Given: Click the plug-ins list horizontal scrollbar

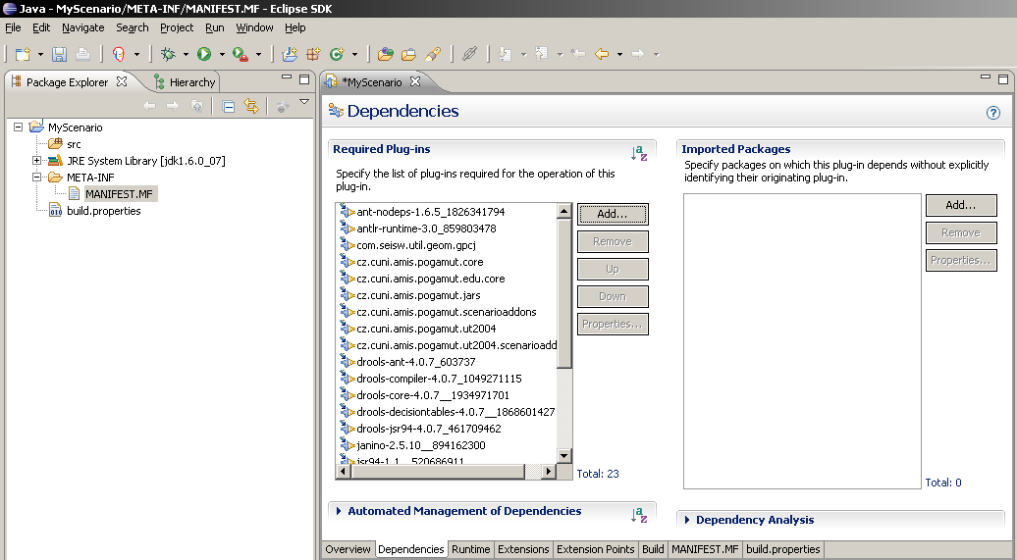Looking at the screenshot, I should 439,471.
